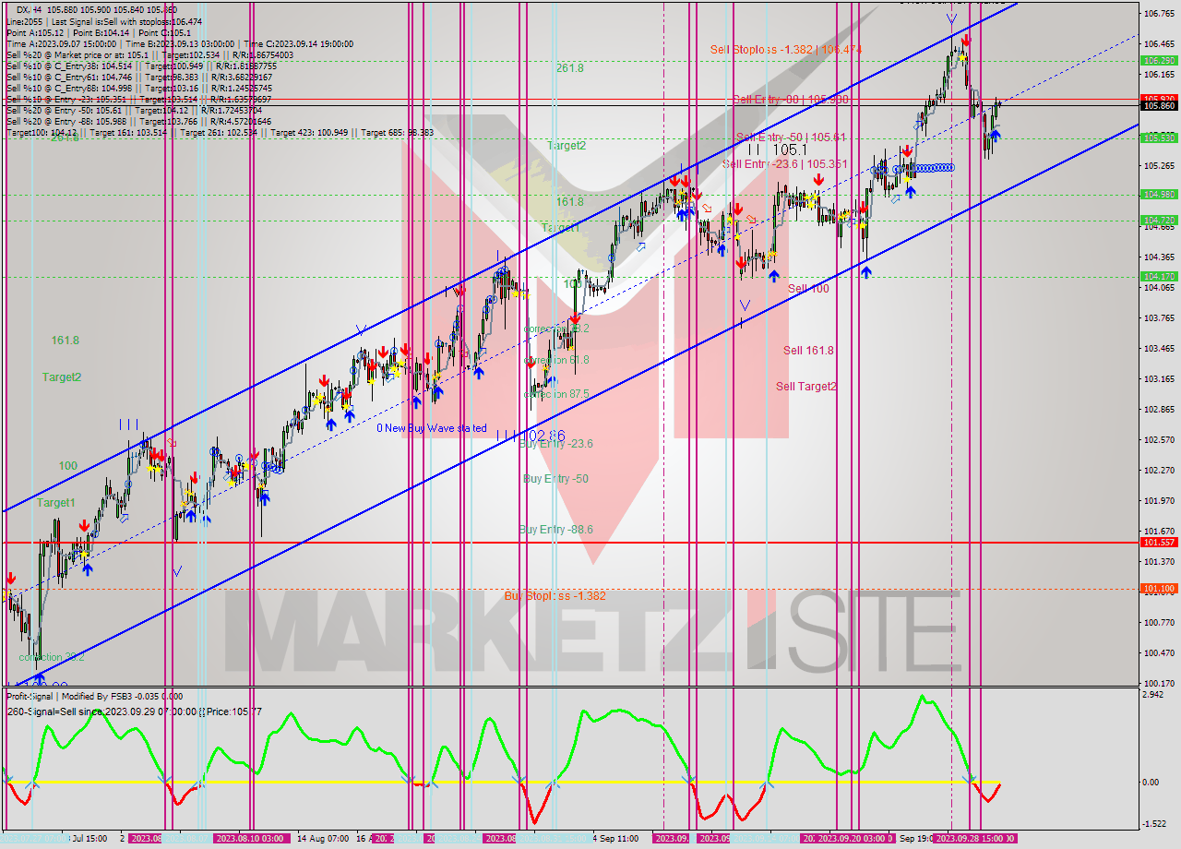Click the 2023.08.10 03:00 date marker

(x=250, y=838)
